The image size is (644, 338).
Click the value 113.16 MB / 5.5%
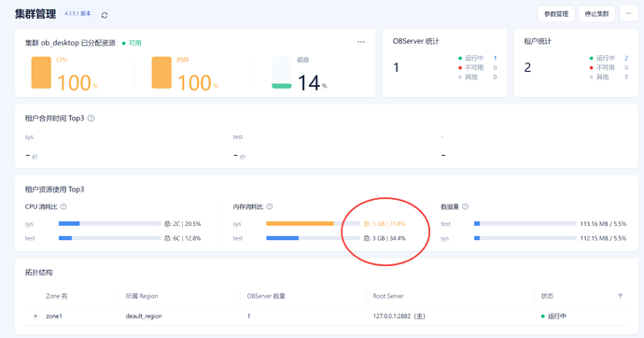[603, 224]
